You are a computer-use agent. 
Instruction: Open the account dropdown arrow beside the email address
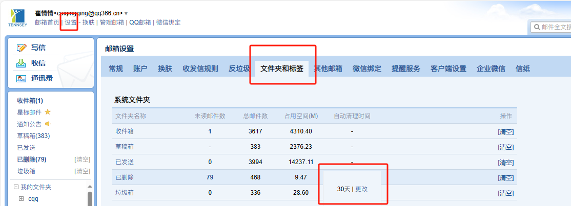[x=127, y=13]
